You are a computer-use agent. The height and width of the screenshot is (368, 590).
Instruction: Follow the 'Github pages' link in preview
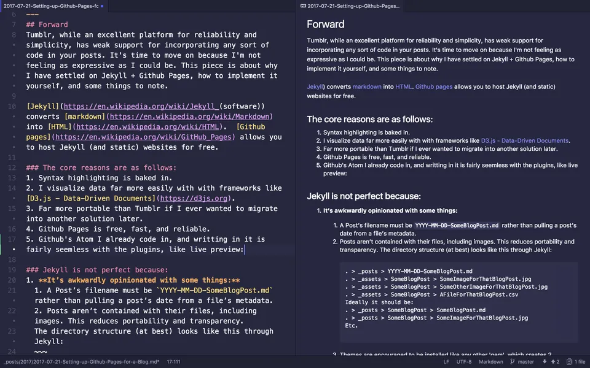coord(434,86)
